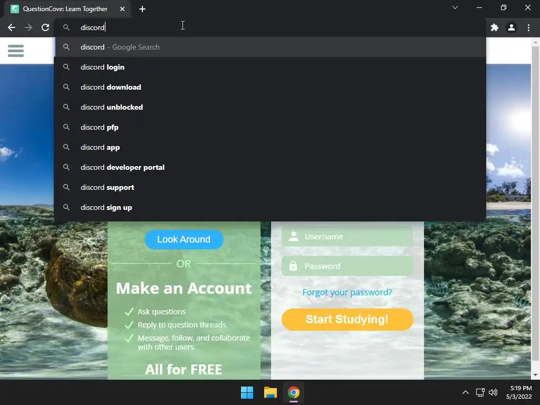
Task: Open a new tab with the plus icon
Action: tap(142, 9)
